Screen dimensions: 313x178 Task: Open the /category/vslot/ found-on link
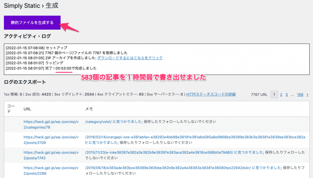113,122
